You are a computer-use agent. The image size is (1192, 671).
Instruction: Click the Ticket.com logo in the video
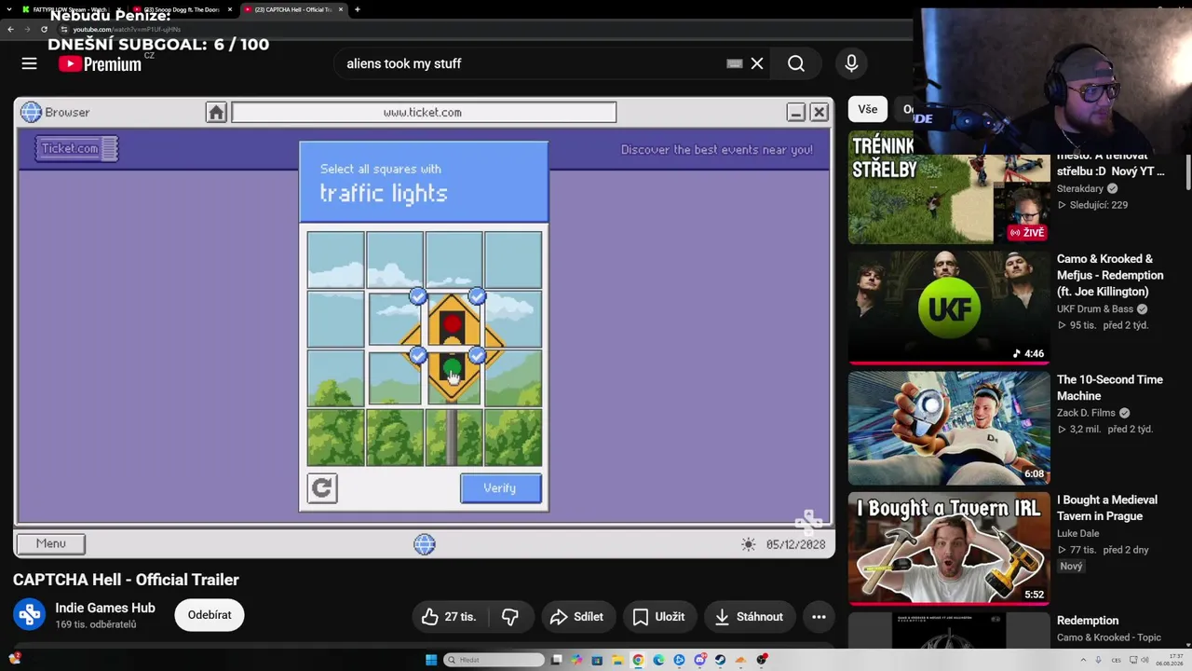(76, 148)
